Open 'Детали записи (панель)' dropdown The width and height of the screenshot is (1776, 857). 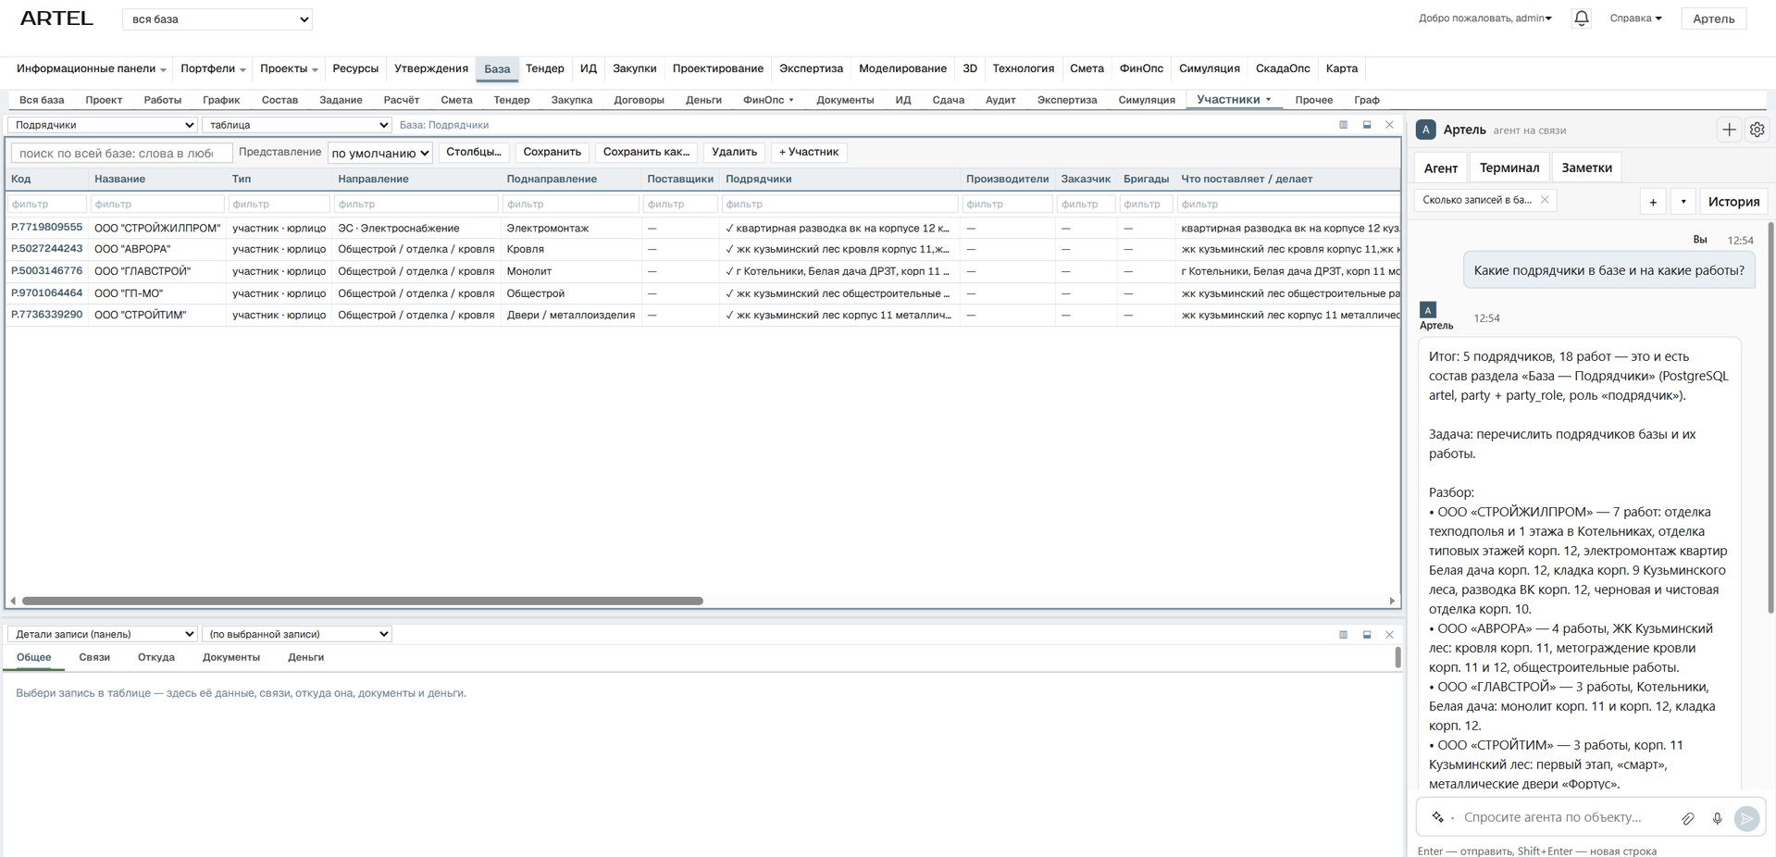click(103, 634)
